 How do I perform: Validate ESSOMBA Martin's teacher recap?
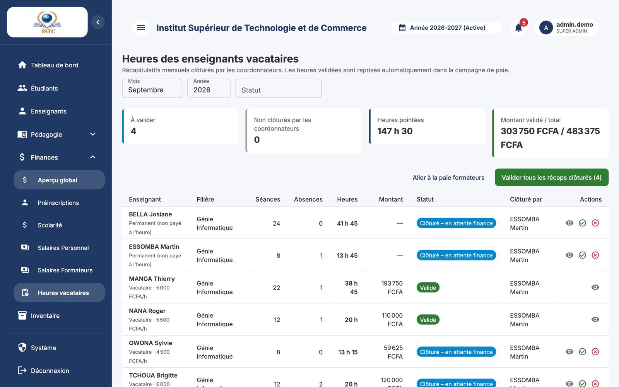(x=582, y=255)
